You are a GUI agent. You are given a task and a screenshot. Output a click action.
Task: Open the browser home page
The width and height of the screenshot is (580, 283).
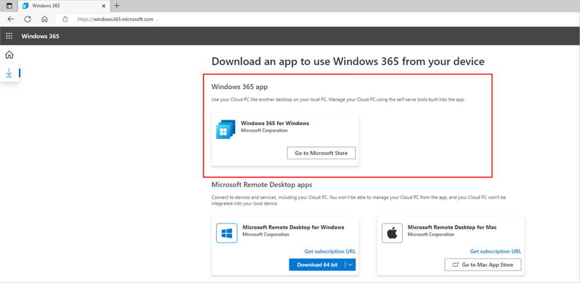tap(44, 19)
